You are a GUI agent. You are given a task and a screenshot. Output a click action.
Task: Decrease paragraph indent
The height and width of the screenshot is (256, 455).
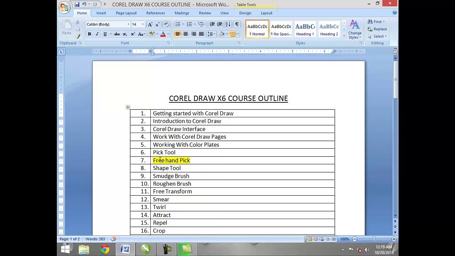pos(212,25)
